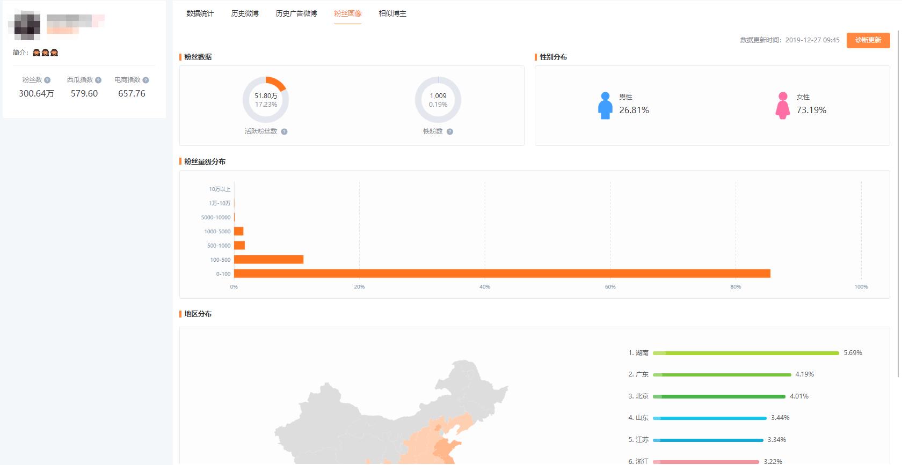Click the 广东 region progress bar
This screenshot has width=902, height=465.
[x=722, y=374]
